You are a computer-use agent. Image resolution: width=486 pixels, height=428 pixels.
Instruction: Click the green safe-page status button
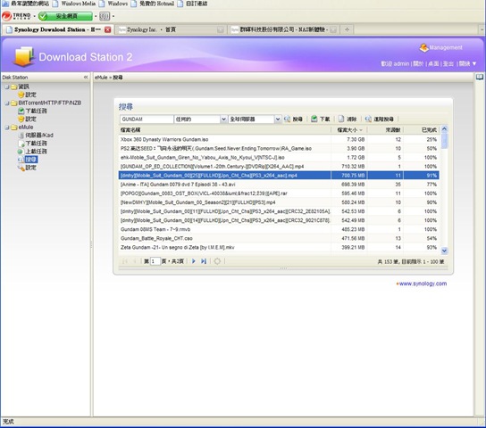pyautogui.click(x=66, y=16)
